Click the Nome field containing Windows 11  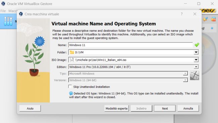(130, 45)
